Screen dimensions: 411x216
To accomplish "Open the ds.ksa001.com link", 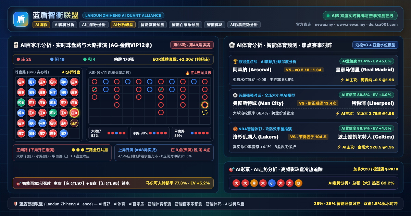I will pyautogui.click(x=383, y=24).
